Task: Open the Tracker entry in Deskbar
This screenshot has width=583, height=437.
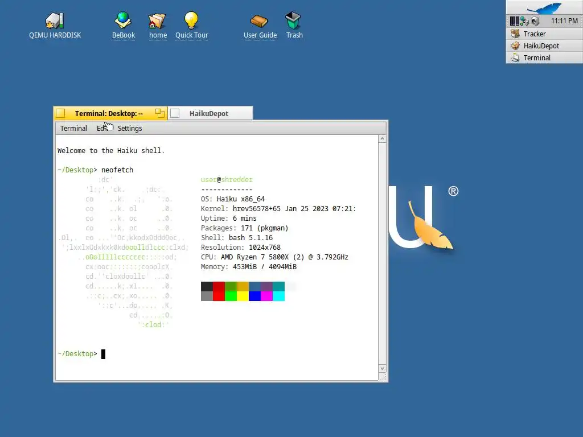Action: point(544,34)
